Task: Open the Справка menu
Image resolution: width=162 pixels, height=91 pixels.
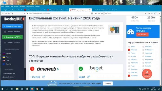Action: coord(37,6)
